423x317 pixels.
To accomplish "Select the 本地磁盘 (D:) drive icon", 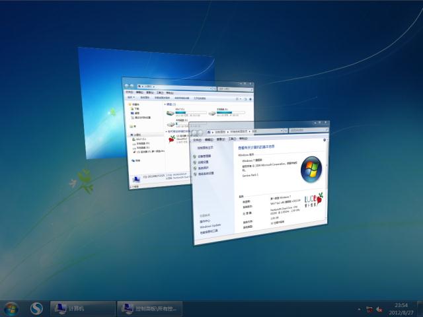I will pyautogui.click(x=212, y=114).
